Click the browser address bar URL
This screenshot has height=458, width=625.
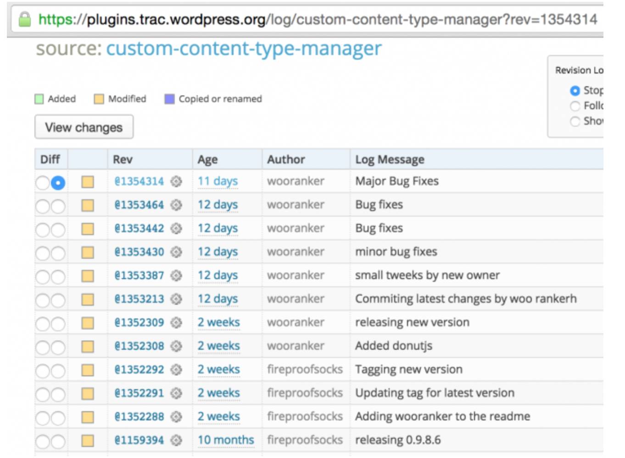tap(318, 19)
